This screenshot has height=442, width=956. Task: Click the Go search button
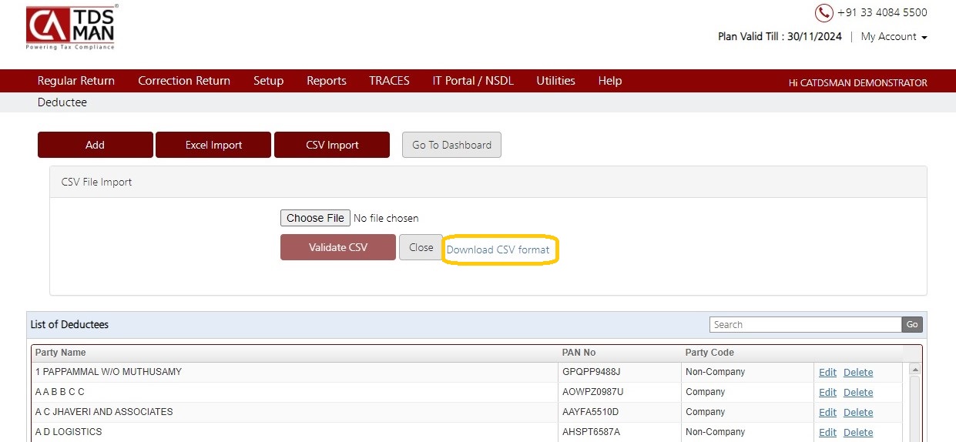click(912, 324)
